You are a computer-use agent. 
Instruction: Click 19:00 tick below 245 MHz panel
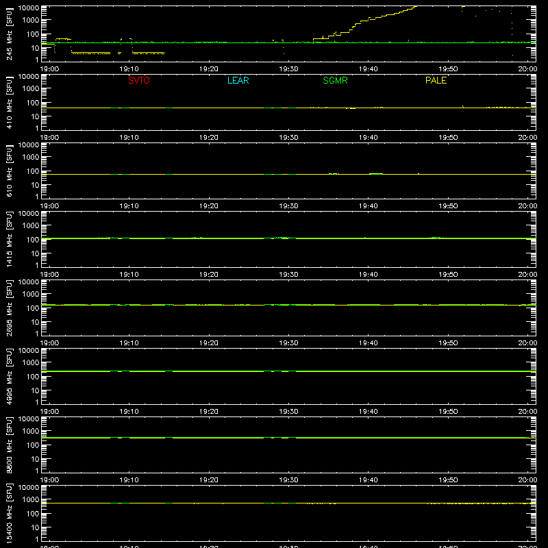49,69
